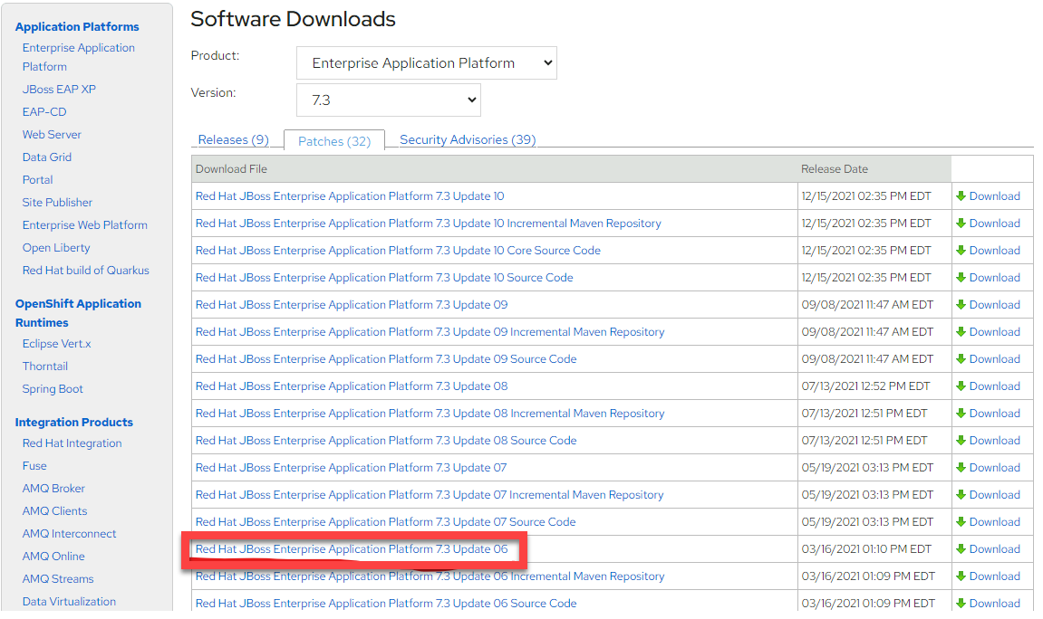Open Update 08 Incremental Maven Repository link

click(x=430, y=414)
